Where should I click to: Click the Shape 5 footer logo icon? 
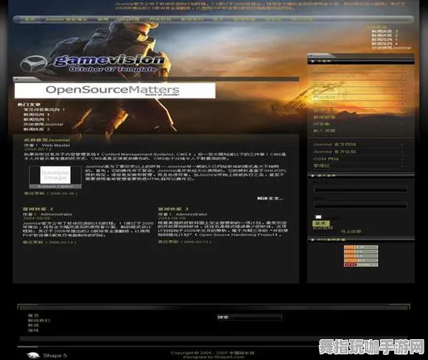(33, 355)
